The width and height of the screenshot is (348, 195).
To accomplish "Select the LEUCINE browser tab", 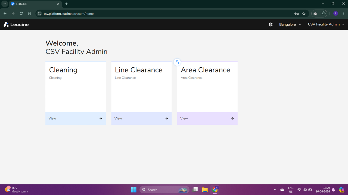I will coord(35,4).
